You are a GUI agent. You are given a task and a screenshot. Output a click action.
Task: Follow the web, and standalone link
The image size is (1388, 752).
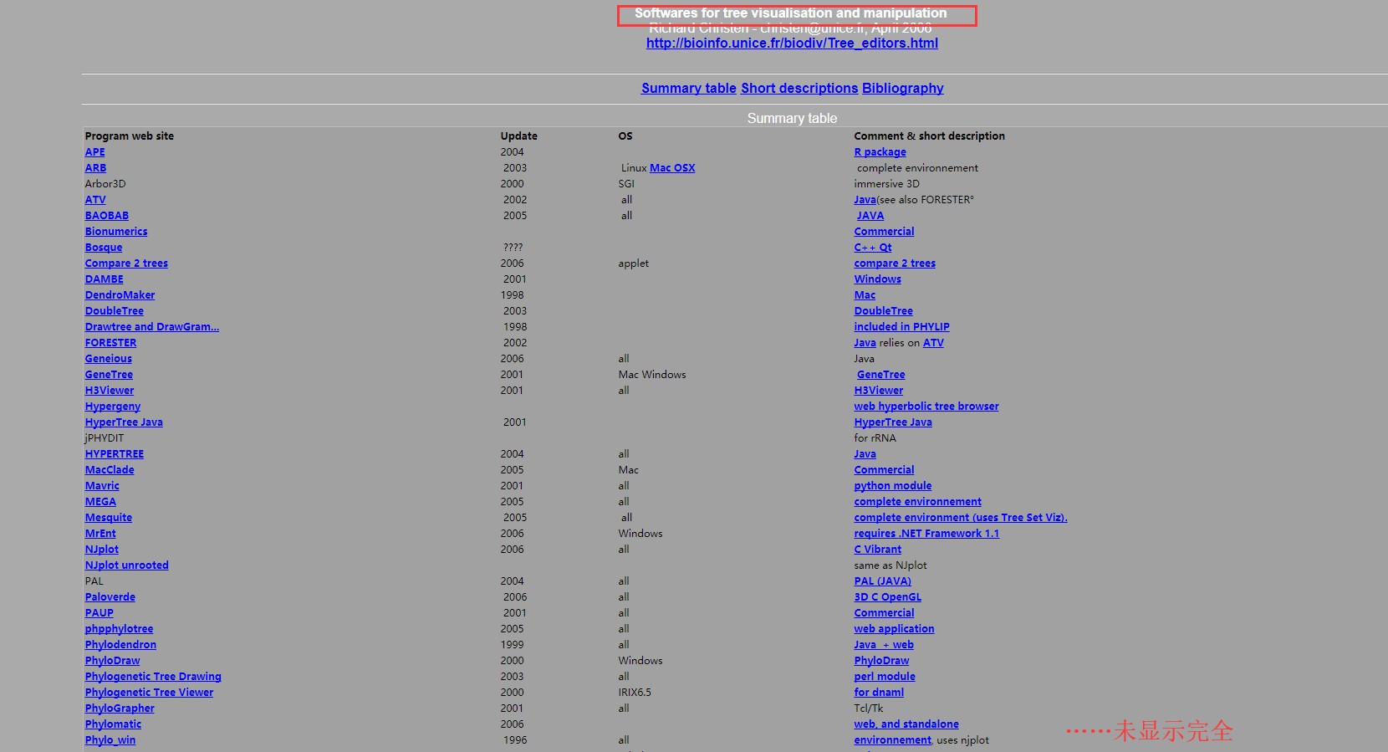[906, 724]
